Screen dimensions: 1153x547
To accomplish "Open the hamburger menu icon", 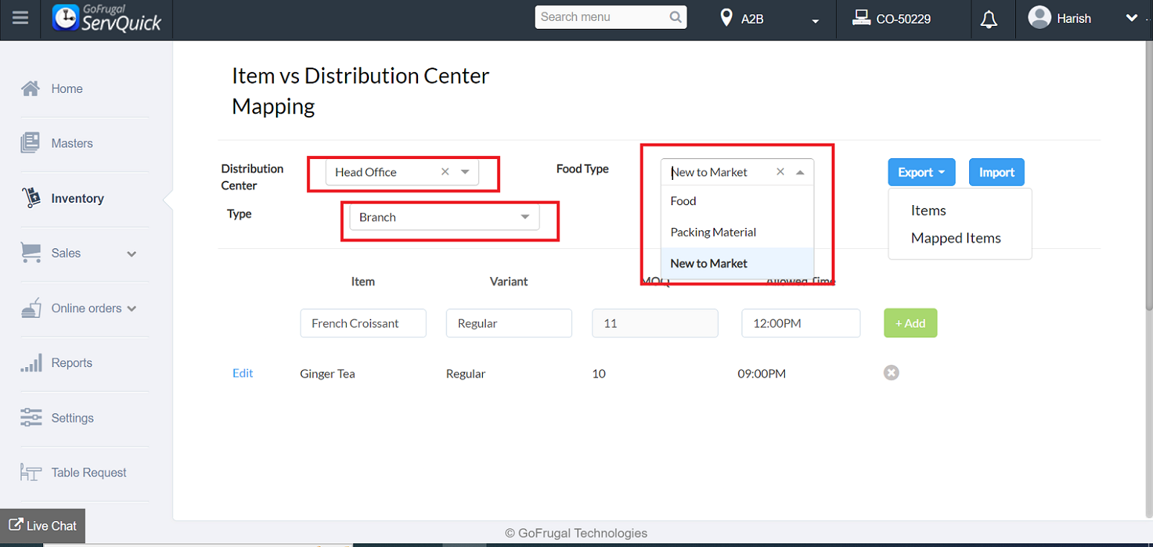I will pos(20,18).
